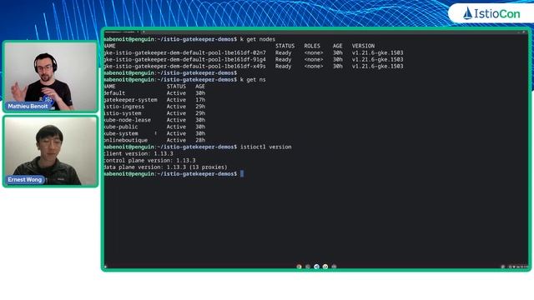
Task: Click the IstioCon logo
Action: (491, 13)
